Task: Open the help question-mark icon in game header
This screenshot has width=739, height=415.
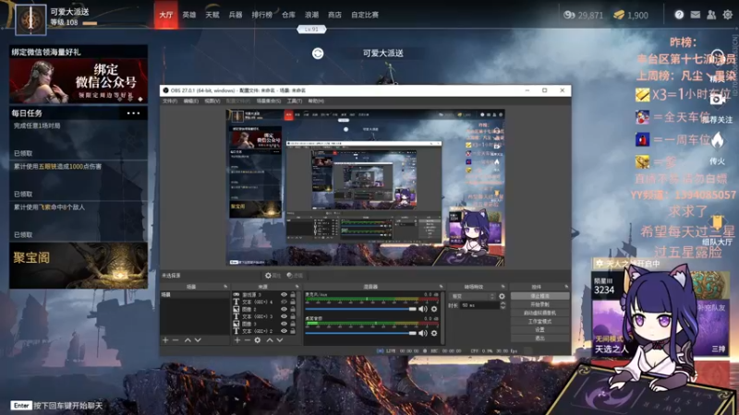Action: point(679,15)
